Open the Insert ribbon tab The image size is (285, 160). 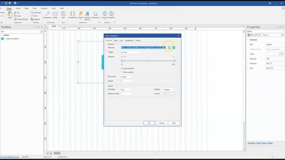(18, 8)
